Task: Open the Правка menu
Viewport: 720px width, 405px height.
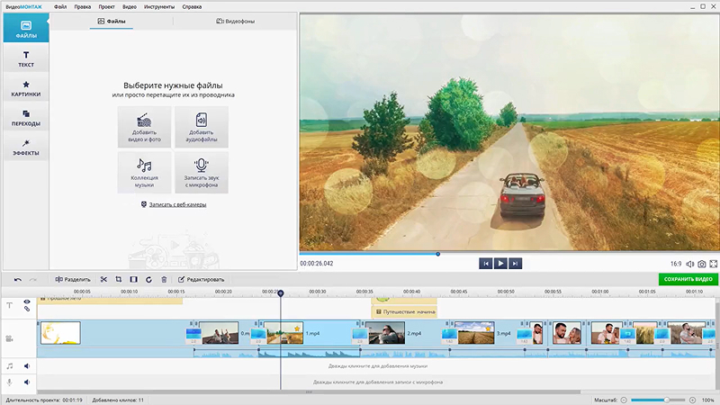Action: pyautogui.click(x=83, y=7)
